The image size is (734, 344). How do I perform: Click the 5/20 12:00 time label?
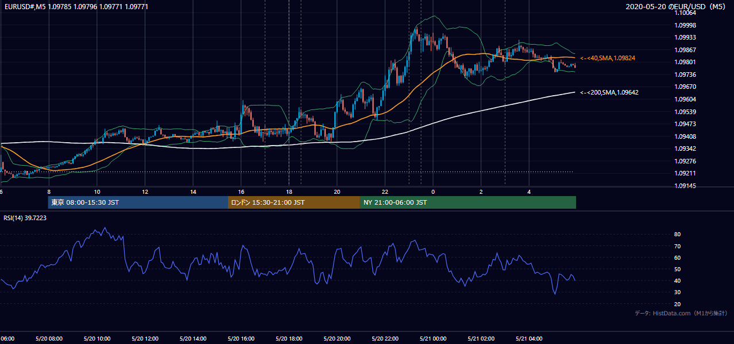coord(145,339)
